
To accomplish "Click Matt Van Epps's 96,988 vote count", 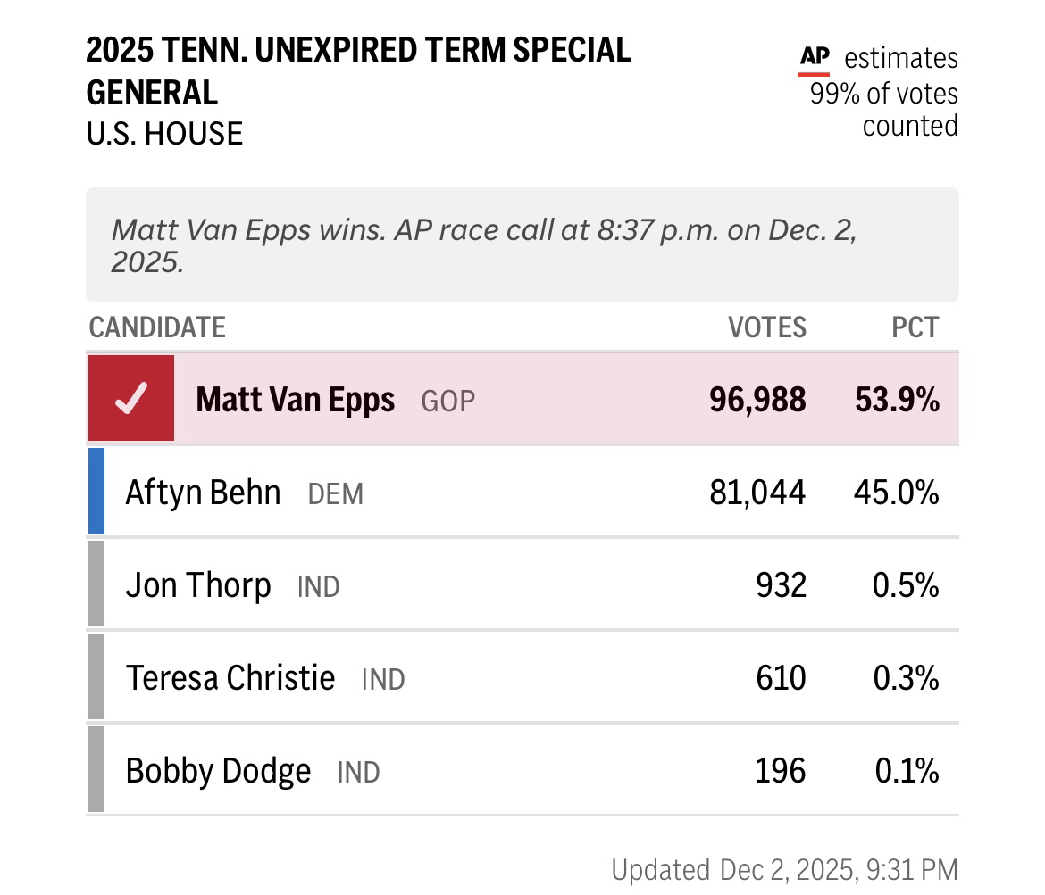I will pos(757,400).
